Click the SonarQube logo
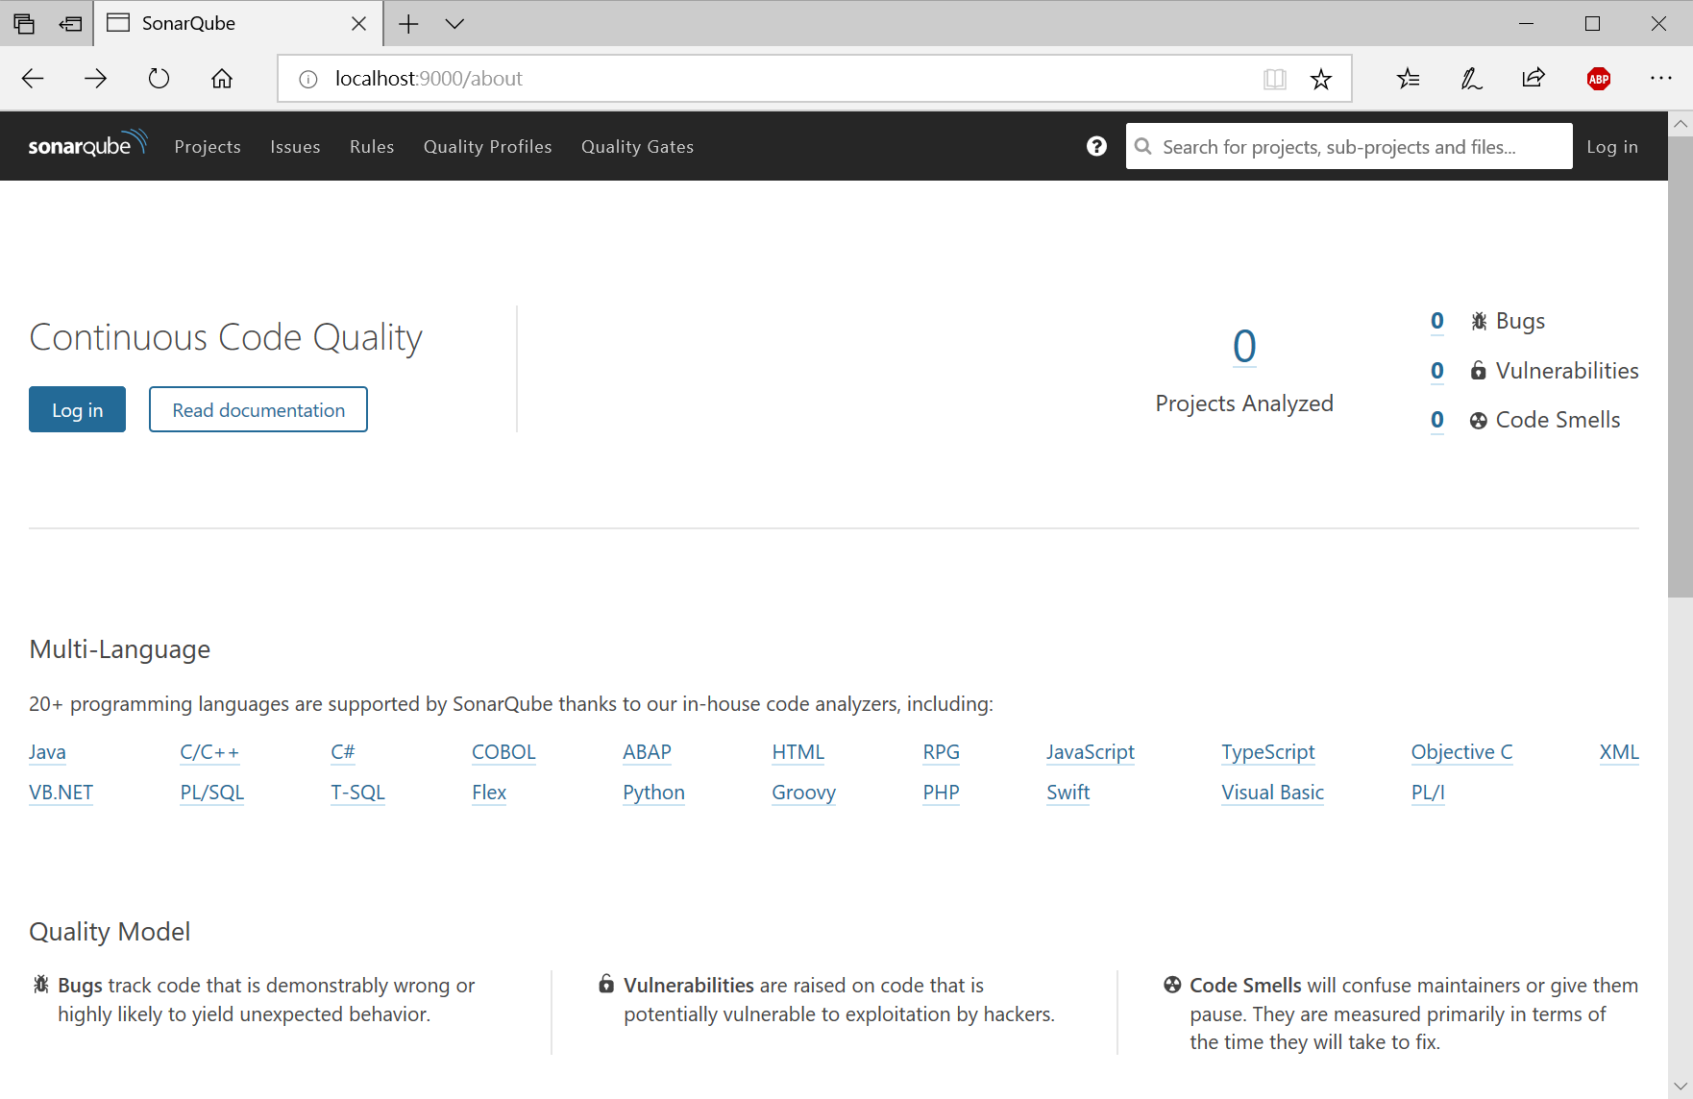The height and width of the screenshot is (1099, 1693). coord(87,143)
